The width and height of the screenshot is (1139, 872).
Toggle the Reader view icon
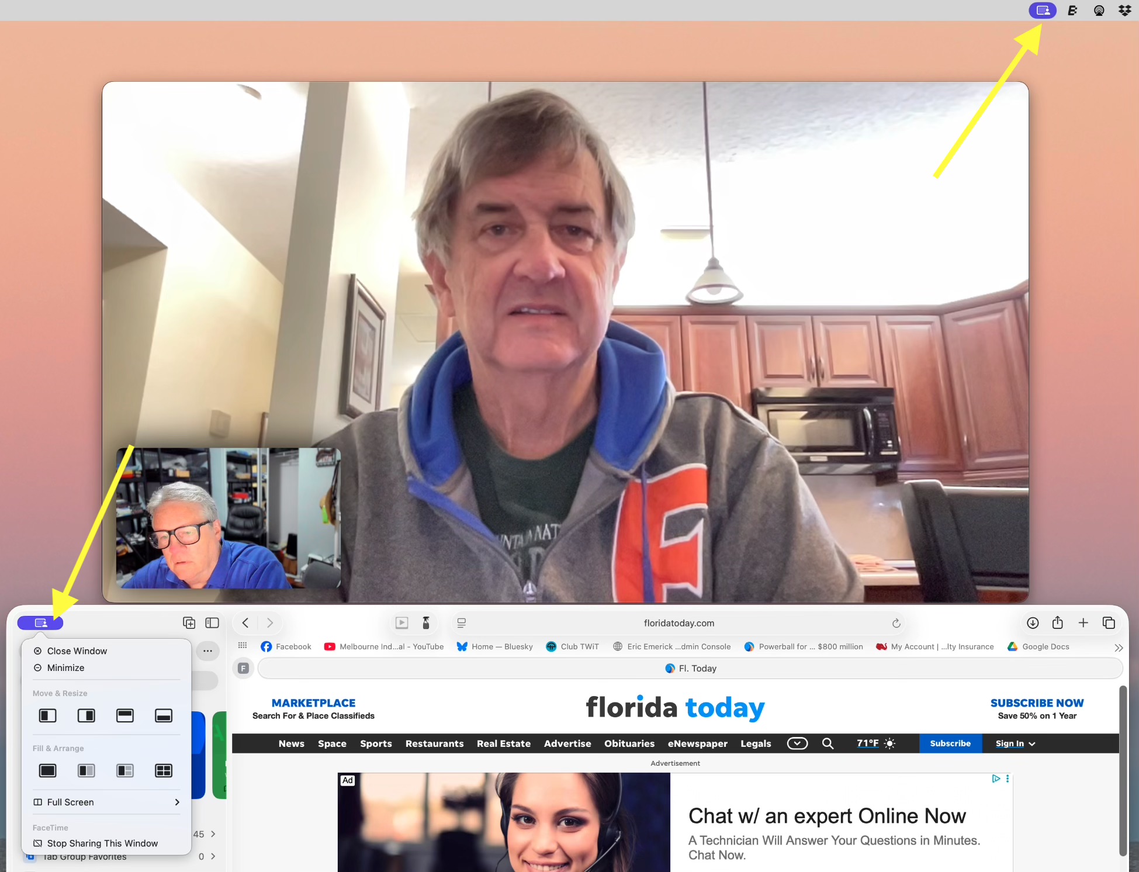coord(462,623)
